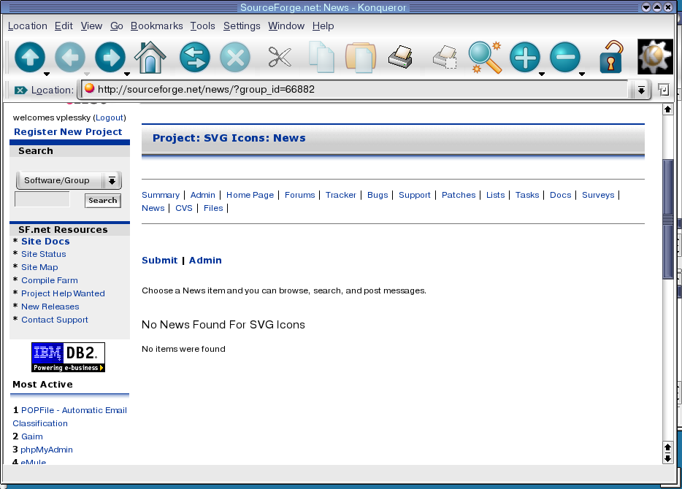Click the Up navigation arrow icon
The width and height of the screenshot is (682, 489).
click(30, 57)
